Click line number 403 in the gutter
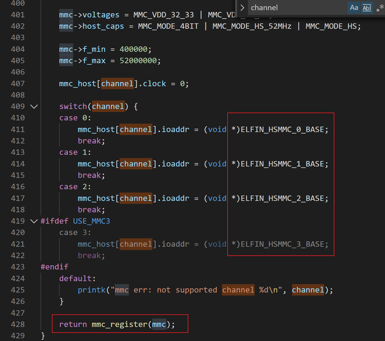 [x=18, y=38]
